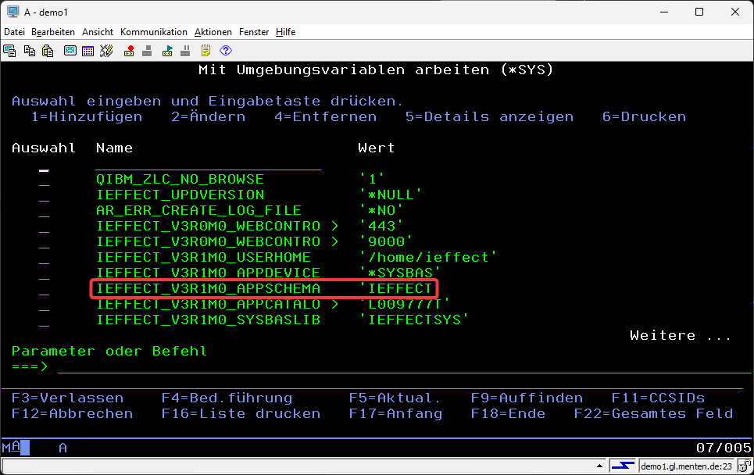Start macro recording with red dot icon
The width and height of the screenshot is (754, 475).
(129, 51)
